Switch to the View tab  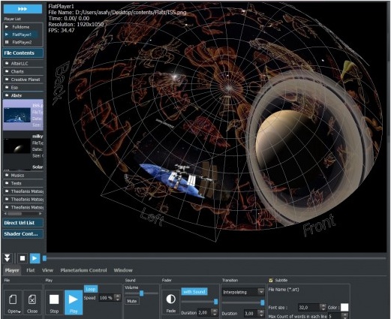pos(47,270)
